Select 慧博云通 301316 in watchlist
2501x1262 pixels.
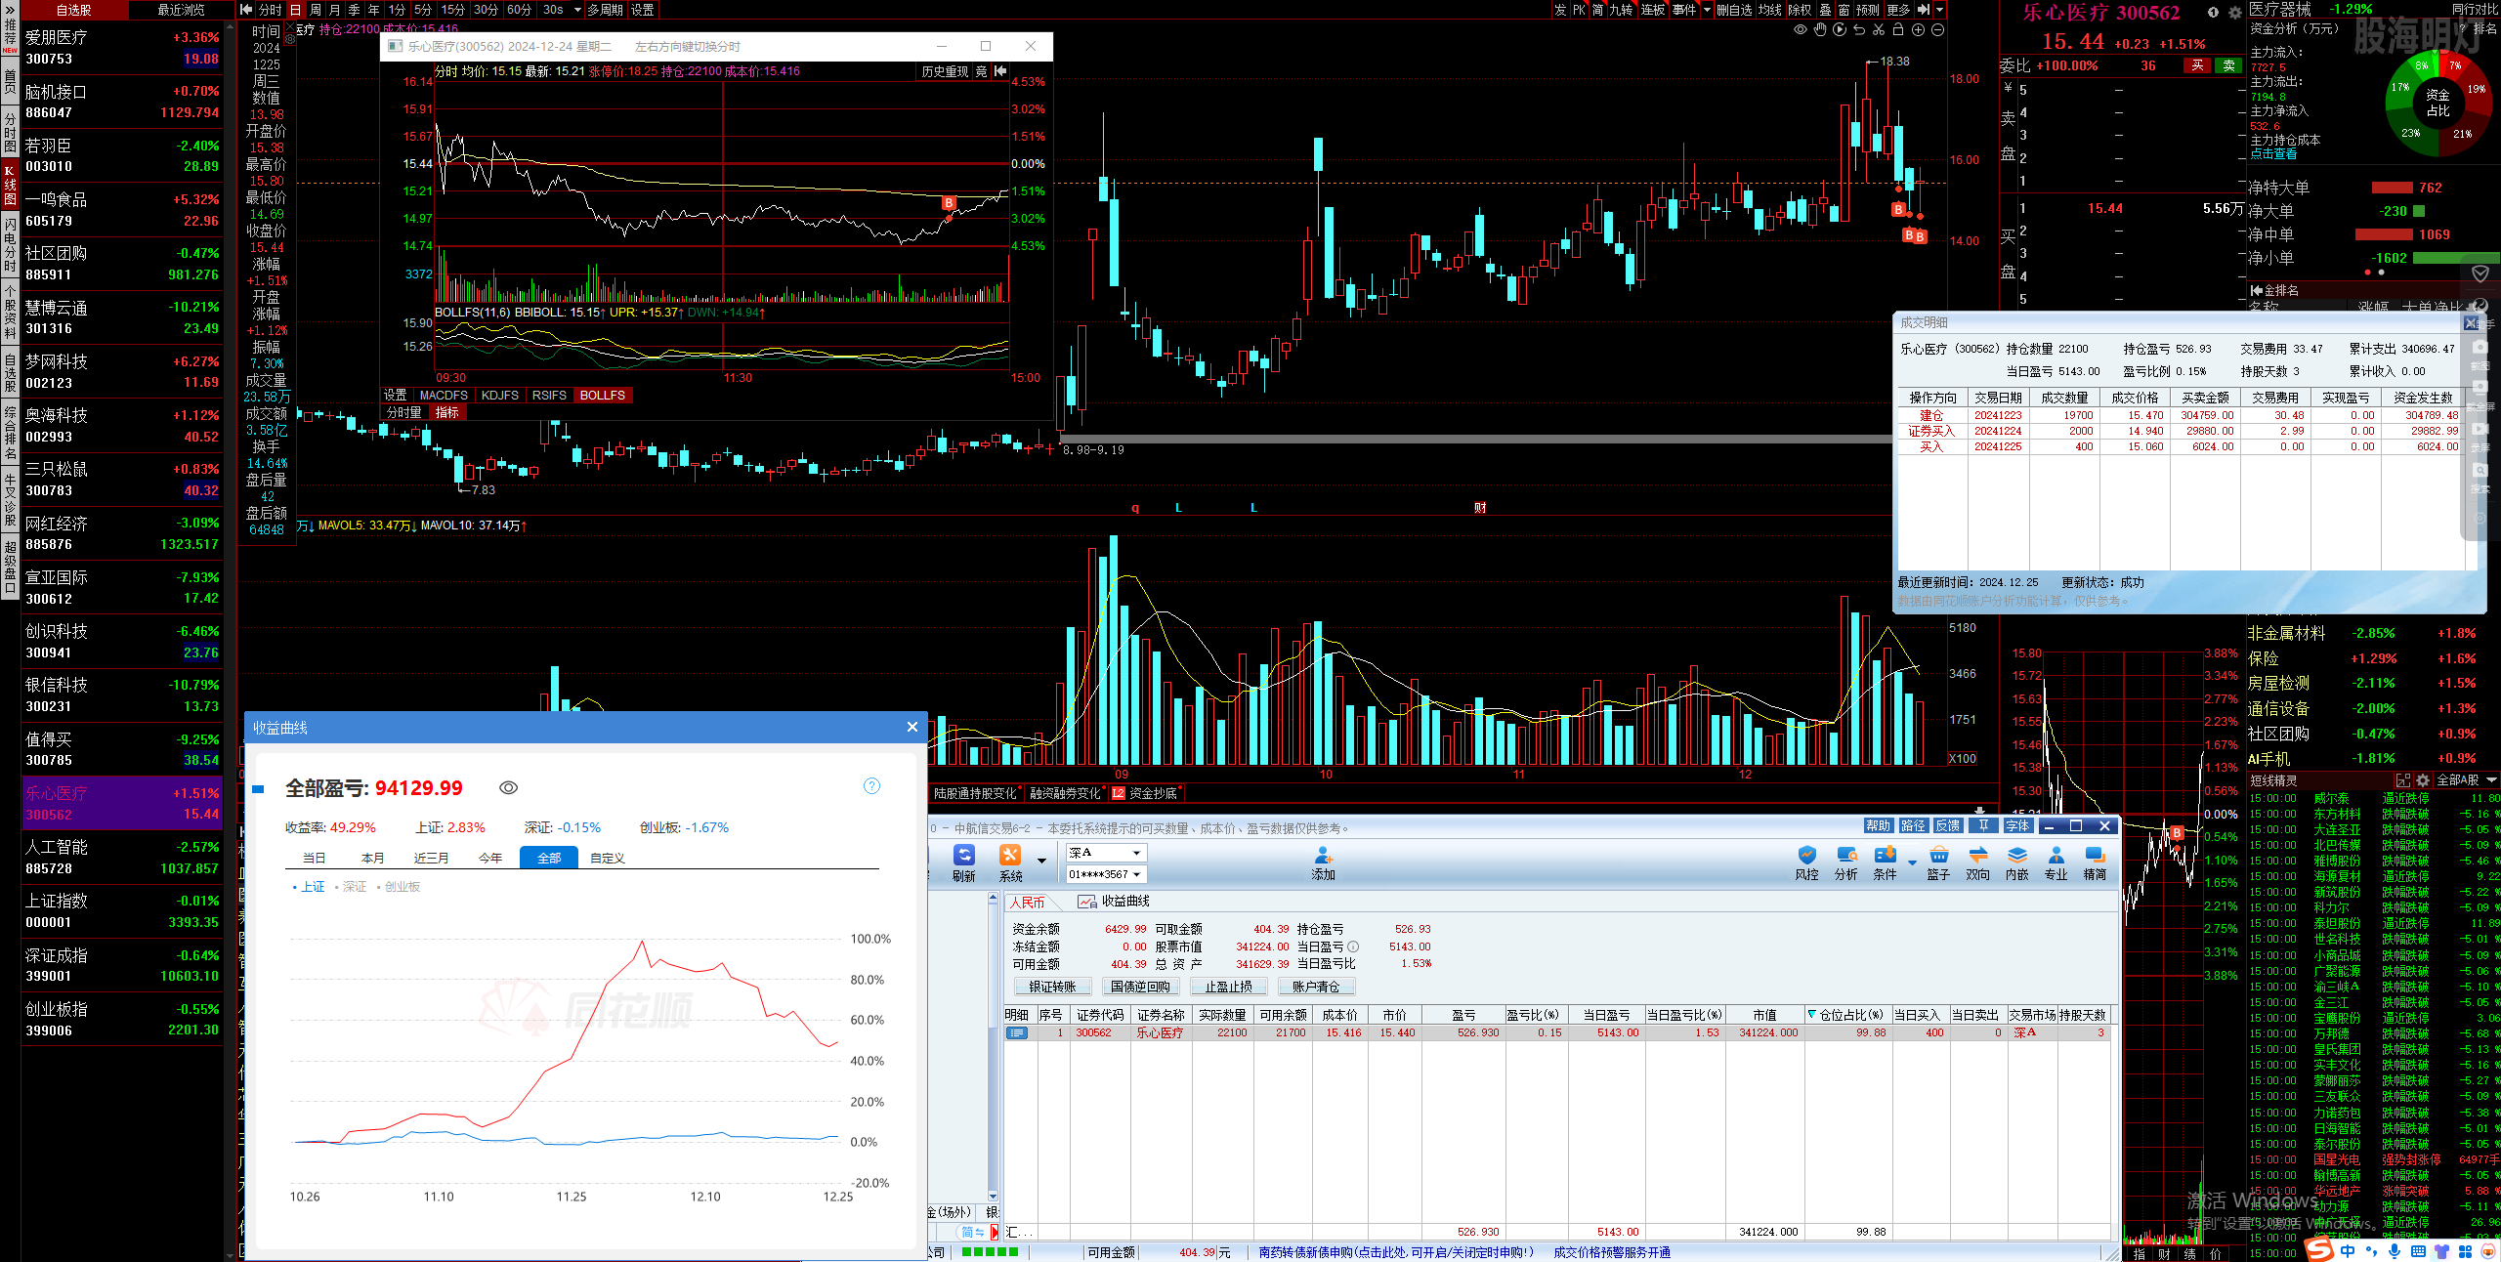point(122,318)
